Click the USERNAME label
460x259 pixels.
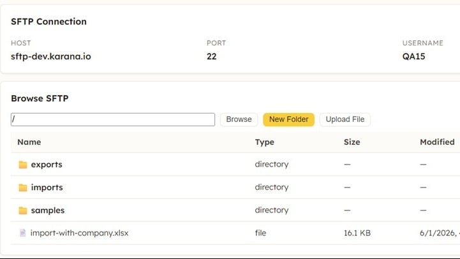tap(423, 43)
